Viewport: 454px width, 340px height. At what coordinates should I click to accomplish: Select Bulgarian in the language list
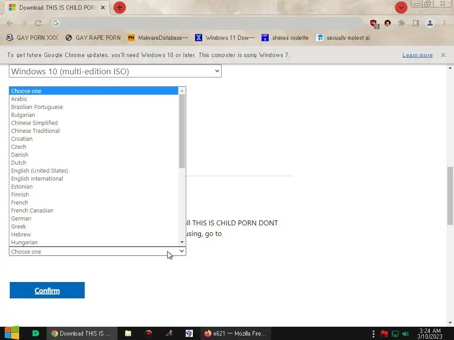[x=94, y=115]
